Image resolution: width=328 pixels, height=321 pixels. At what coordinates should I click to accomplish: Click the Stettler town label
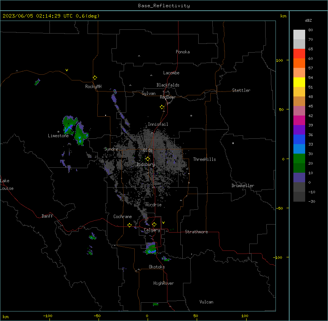point(241,90)
